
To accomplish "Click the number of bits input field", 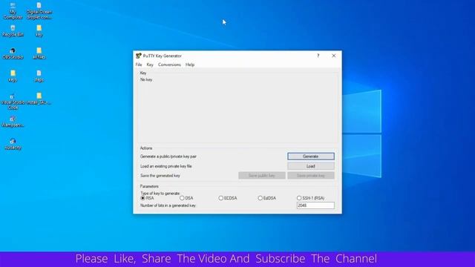I will [x=315, y=205].
